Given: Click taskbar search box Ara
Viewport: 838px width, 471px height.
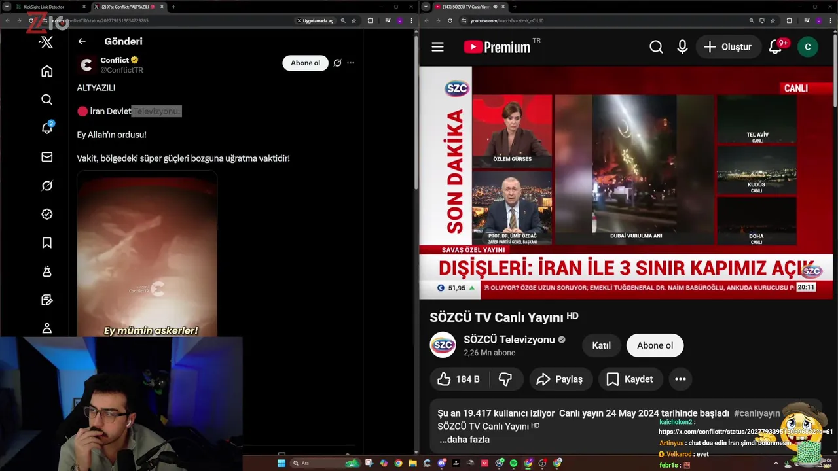Looking at the screenshot, I should pyautogui.click(x=325, y=463).
